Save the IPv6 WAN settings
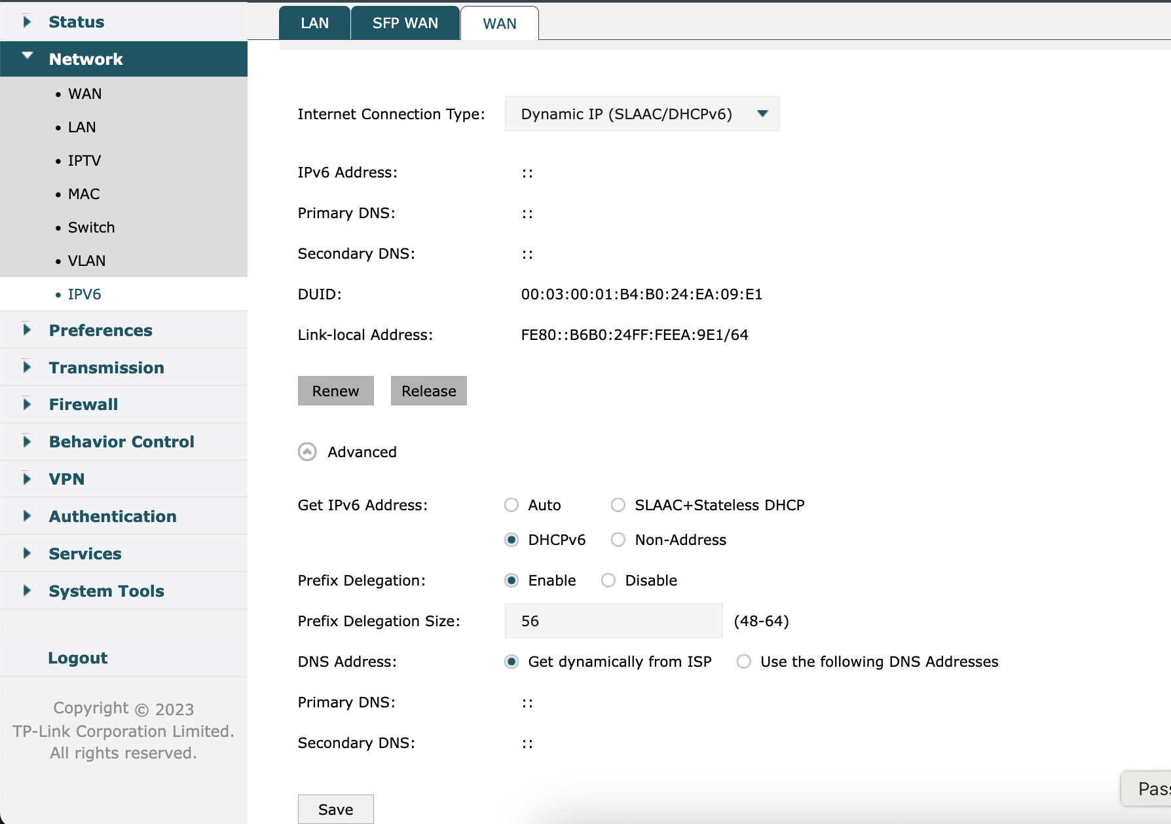 click(335, 809)
